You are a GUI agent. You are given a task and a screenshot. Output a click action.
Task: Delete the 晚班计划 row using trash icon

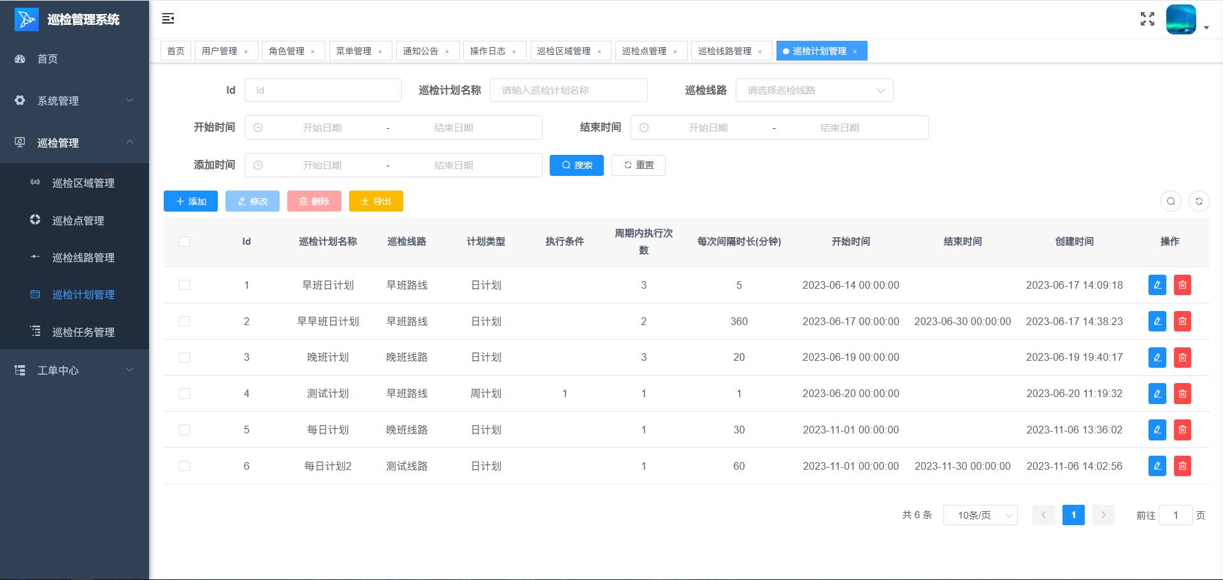coord(1182,358)
